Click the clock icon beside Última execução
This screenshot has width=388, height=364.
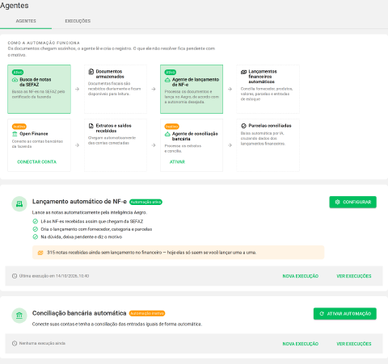pyautogui.click(x=15, y=276)
